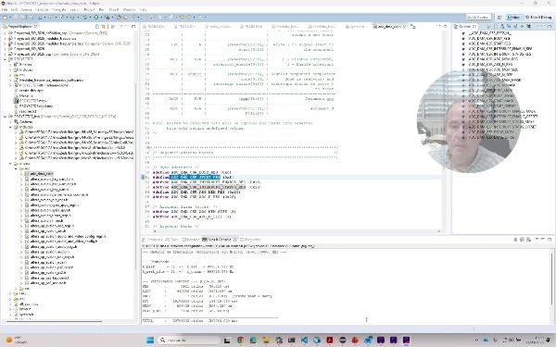Maximize the Nios II Console view
This screenshot has width=556, height=347.
[x=550, y=240]
